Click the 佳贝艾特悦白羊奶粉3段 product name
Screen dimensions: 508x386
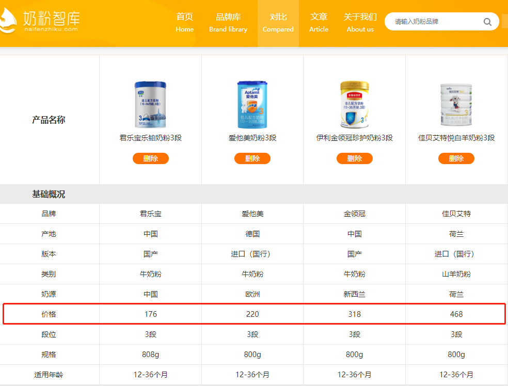click(x=456, y=138)
